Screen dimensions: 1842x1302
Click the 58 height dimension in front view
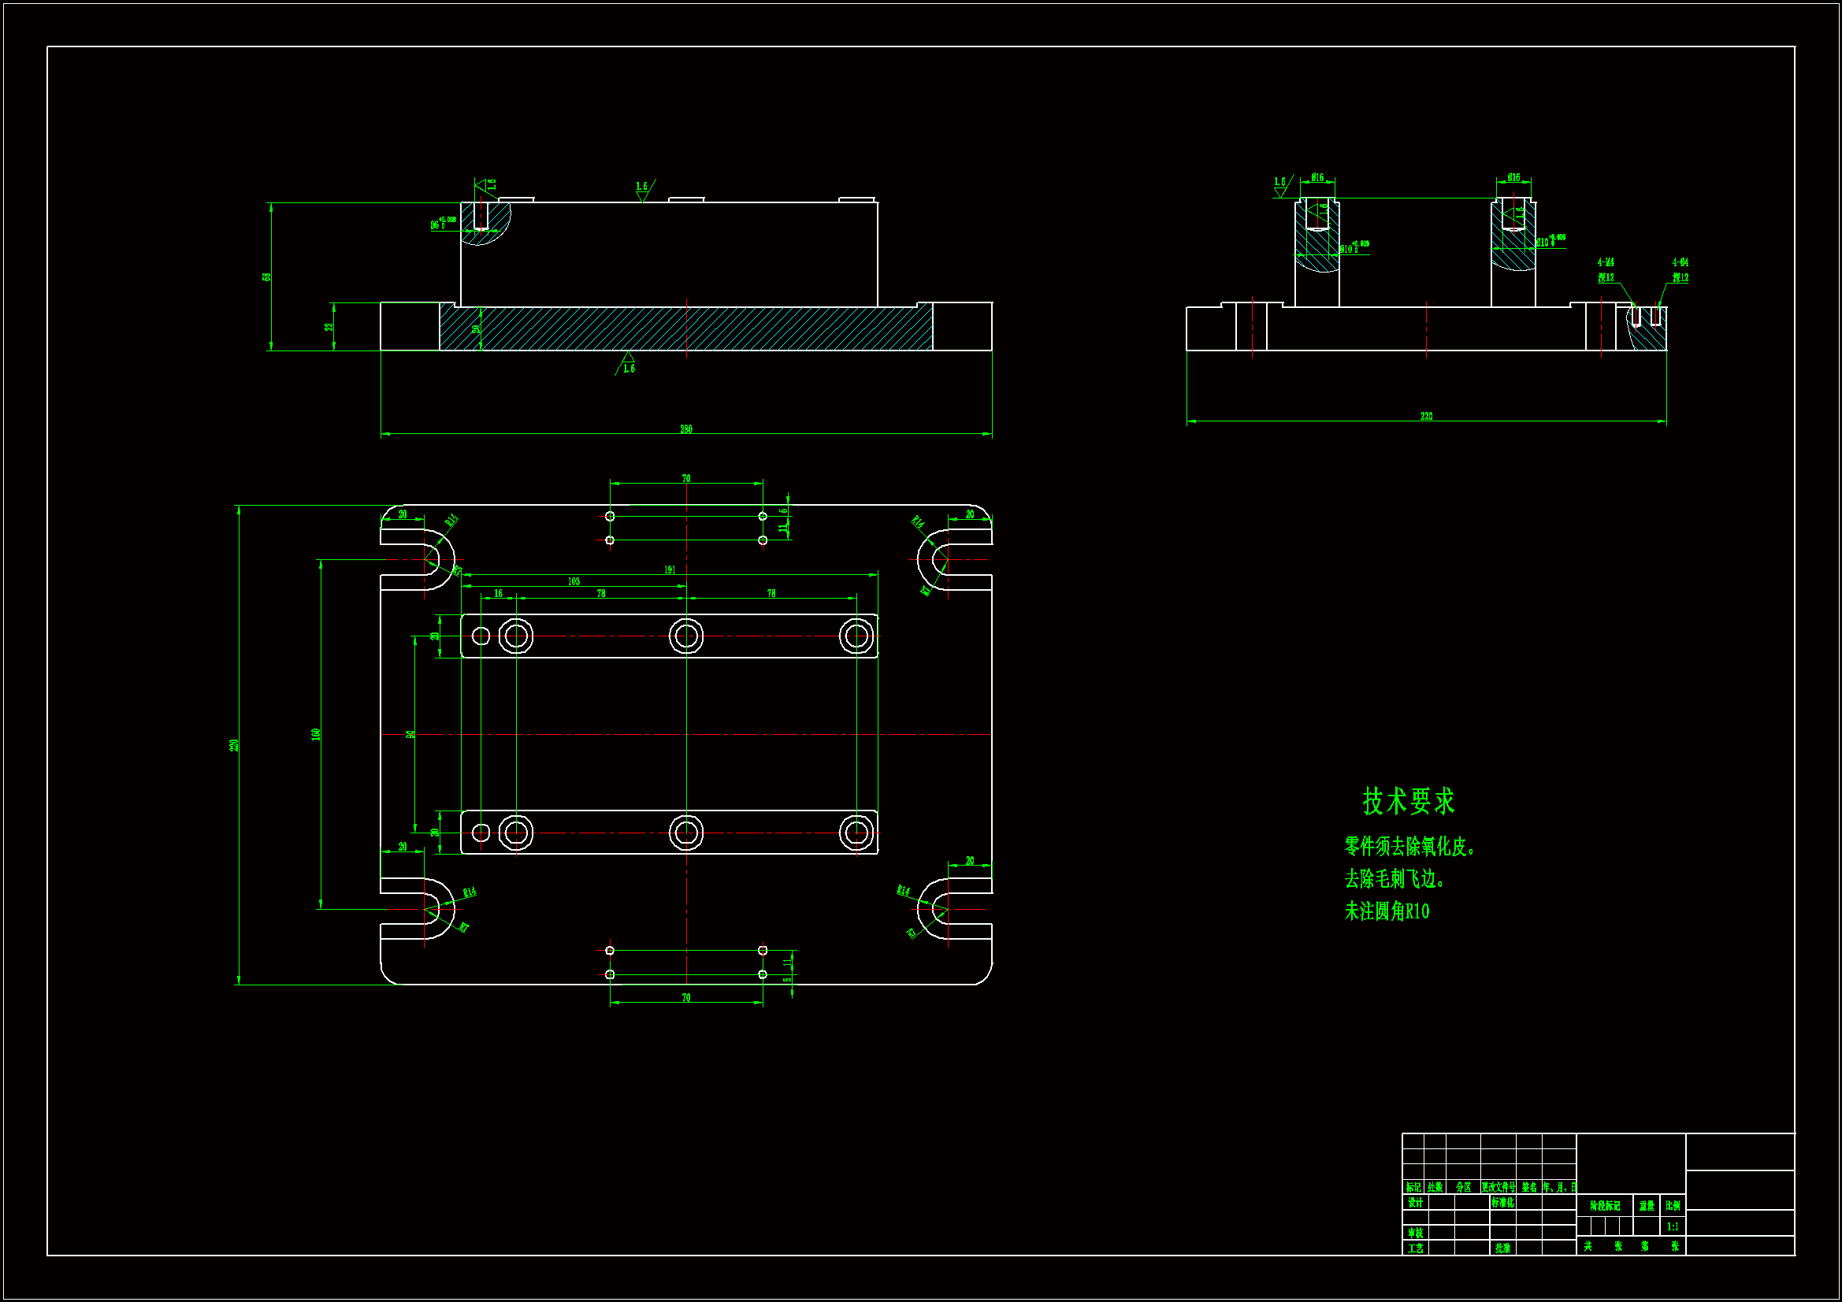coord(266,276)
